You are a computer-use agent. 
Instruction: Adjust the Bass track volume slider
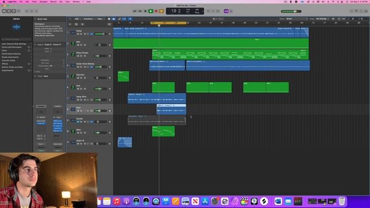click(100, 133)
